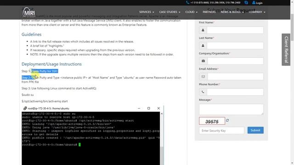Click the highlighted 'Open Putty for SSH' text
This screenshot has width=294, height=165.
(x=45, y=71)
